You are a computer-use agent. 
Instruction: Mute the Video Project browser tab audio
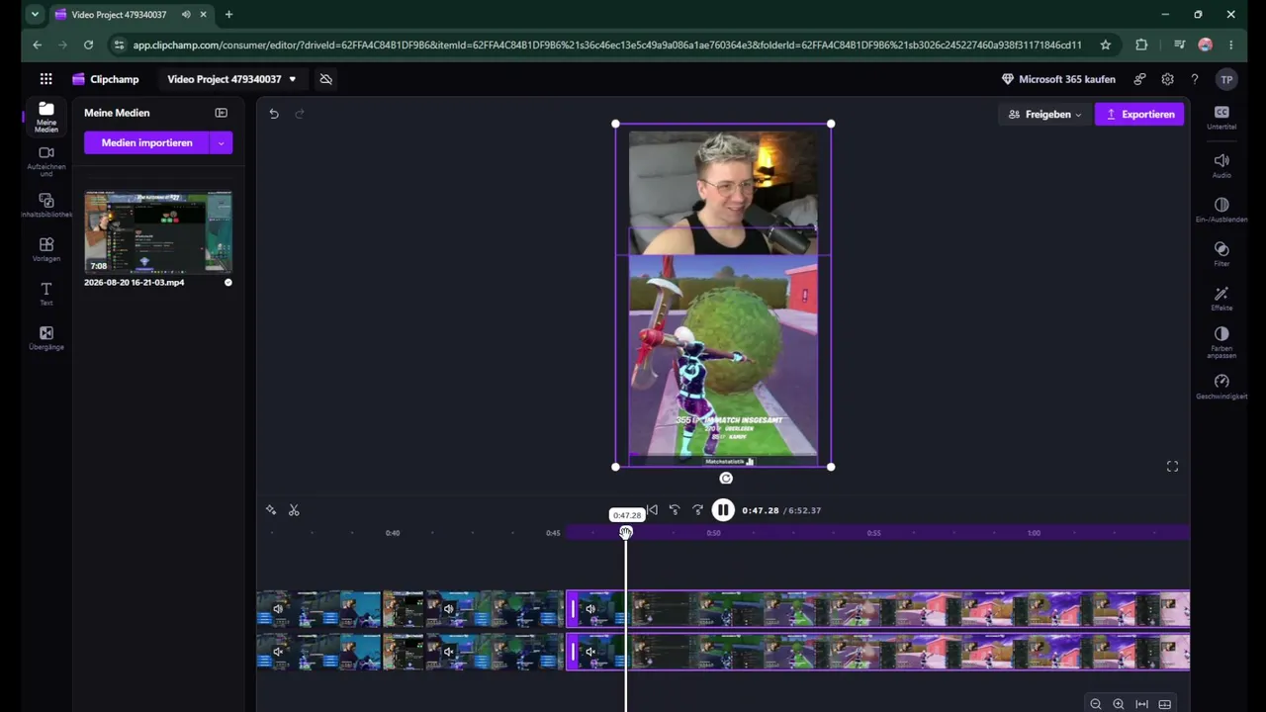186,15
